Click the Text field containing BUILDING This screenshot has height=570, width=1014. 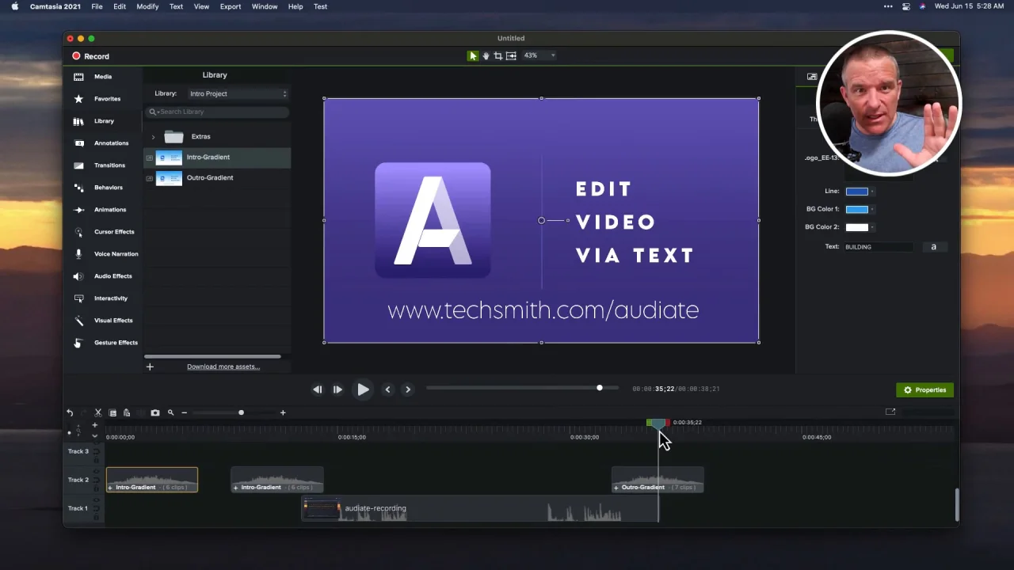pyautogui.click(x=878, y=247)
